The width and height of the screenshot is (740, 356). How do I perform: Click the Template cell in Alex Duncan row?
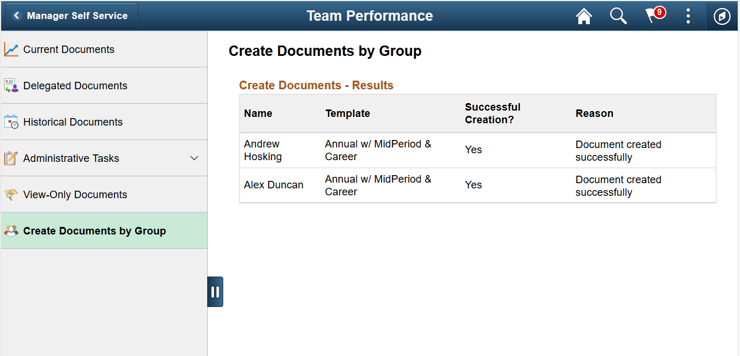[378, 185]
